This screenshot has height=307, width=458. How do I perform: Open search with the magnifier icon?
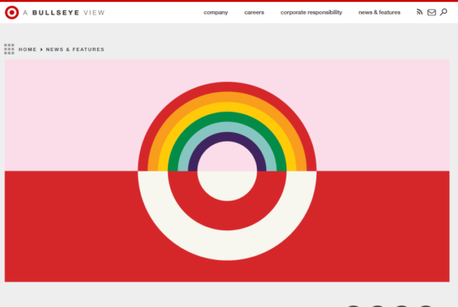pyautogui.click(x=444, y=12)
